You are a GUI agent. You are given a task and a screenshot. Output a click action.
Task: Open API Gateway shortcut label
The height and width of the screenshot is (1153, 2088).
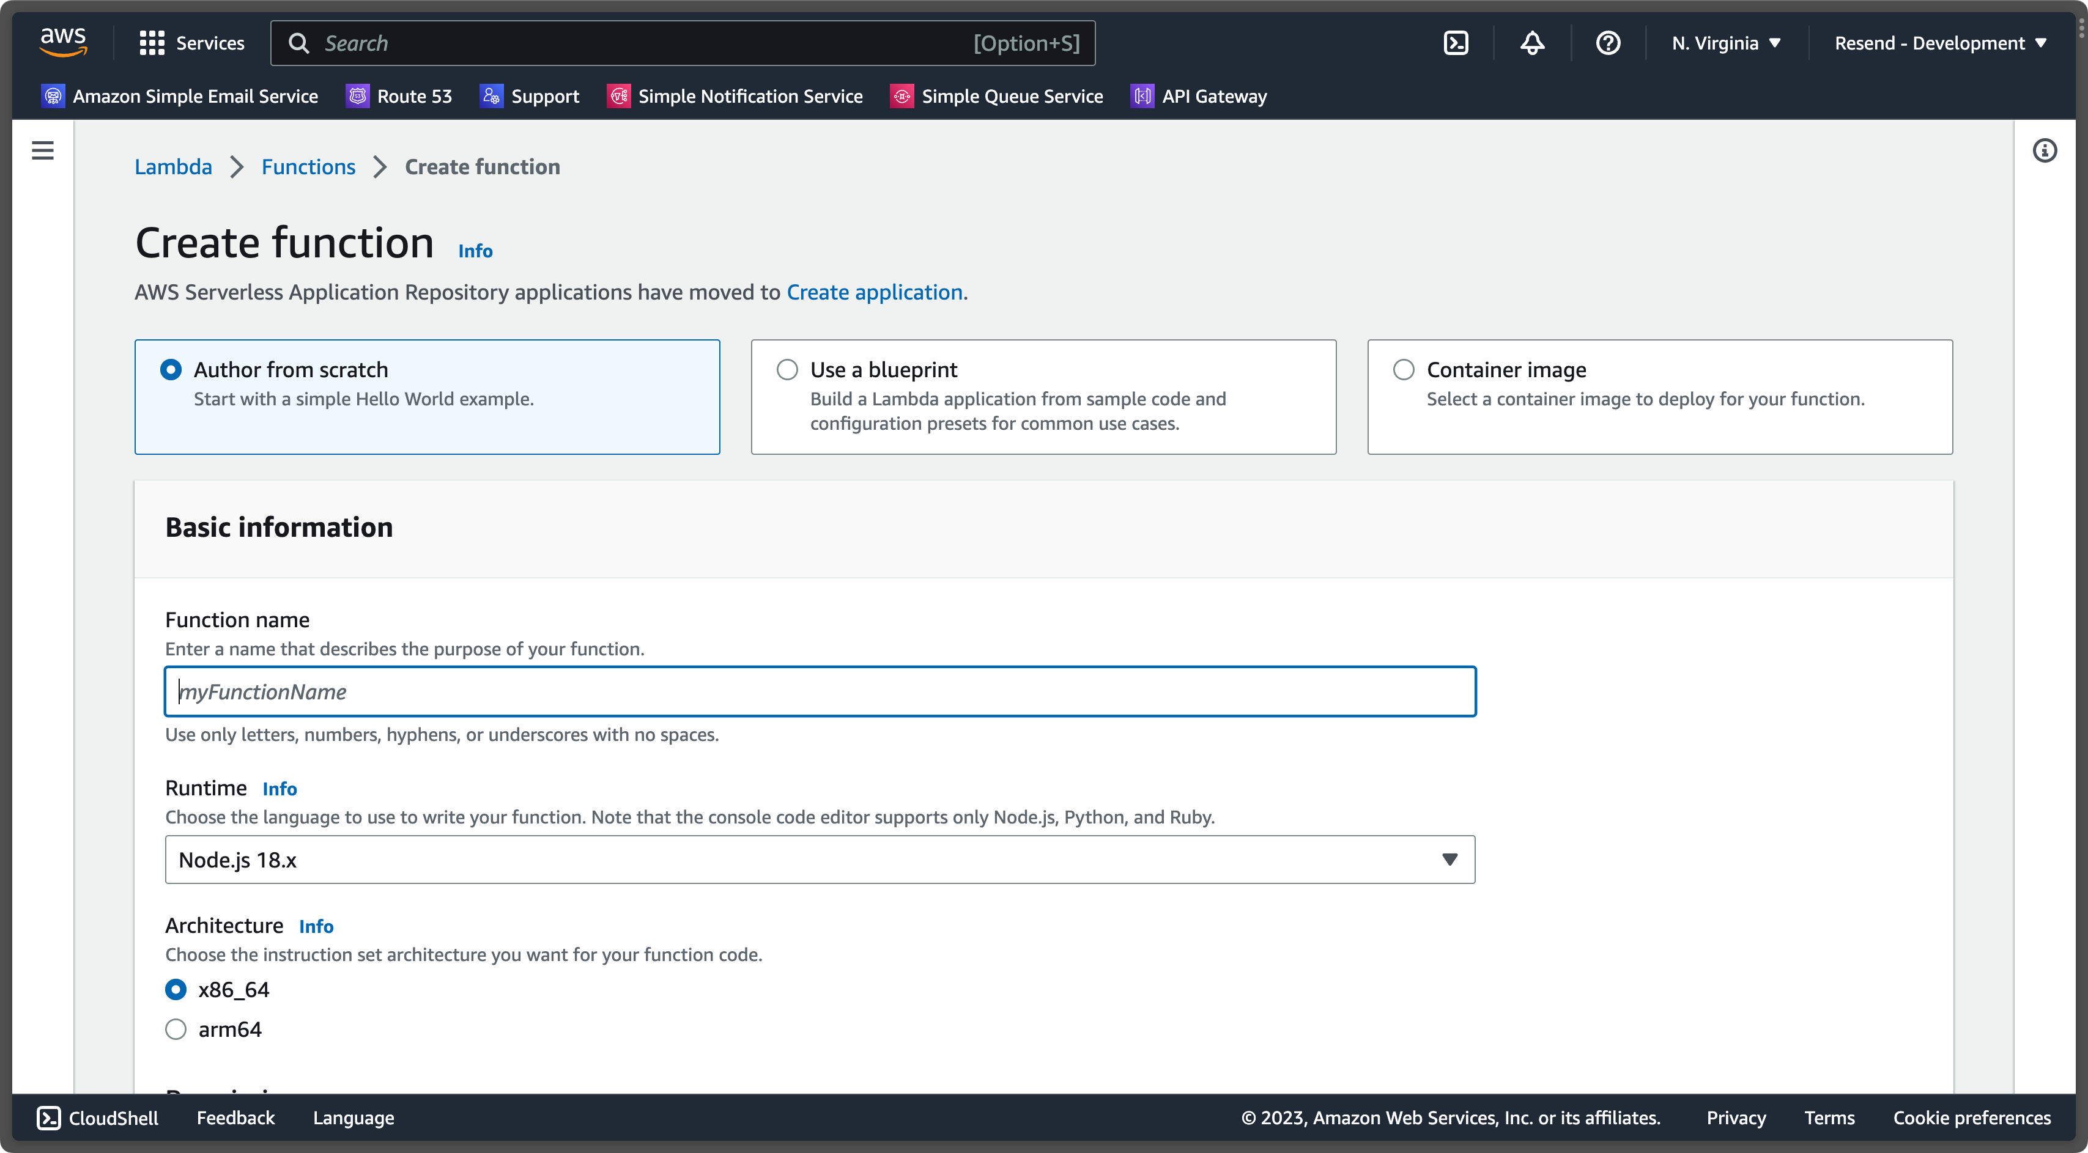click(1214, 95)
